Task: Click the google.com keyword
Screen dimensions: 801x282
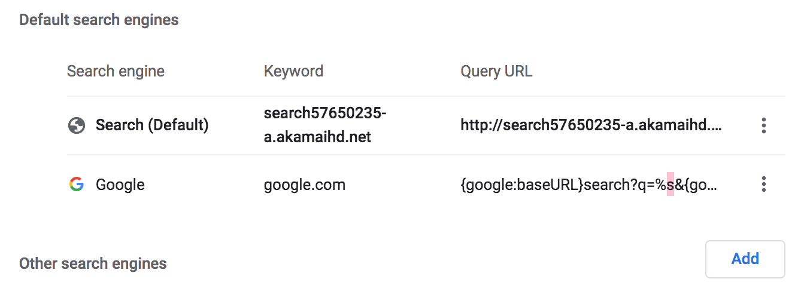Action: (305, 185)
